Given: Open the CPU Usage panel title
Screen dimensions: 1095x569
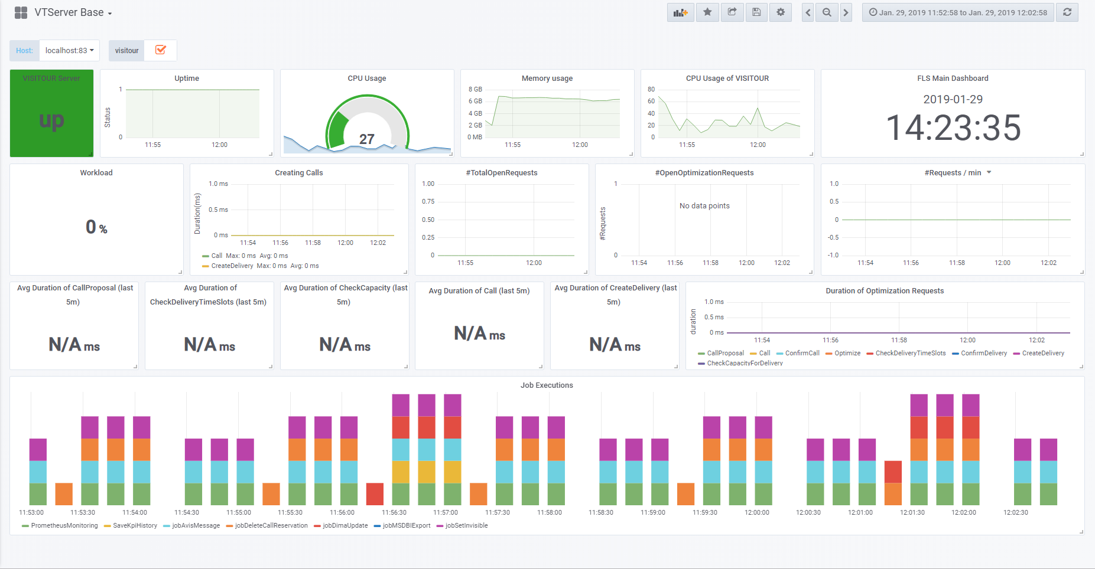Looking at the screenshot, I should tap(367, 79).
